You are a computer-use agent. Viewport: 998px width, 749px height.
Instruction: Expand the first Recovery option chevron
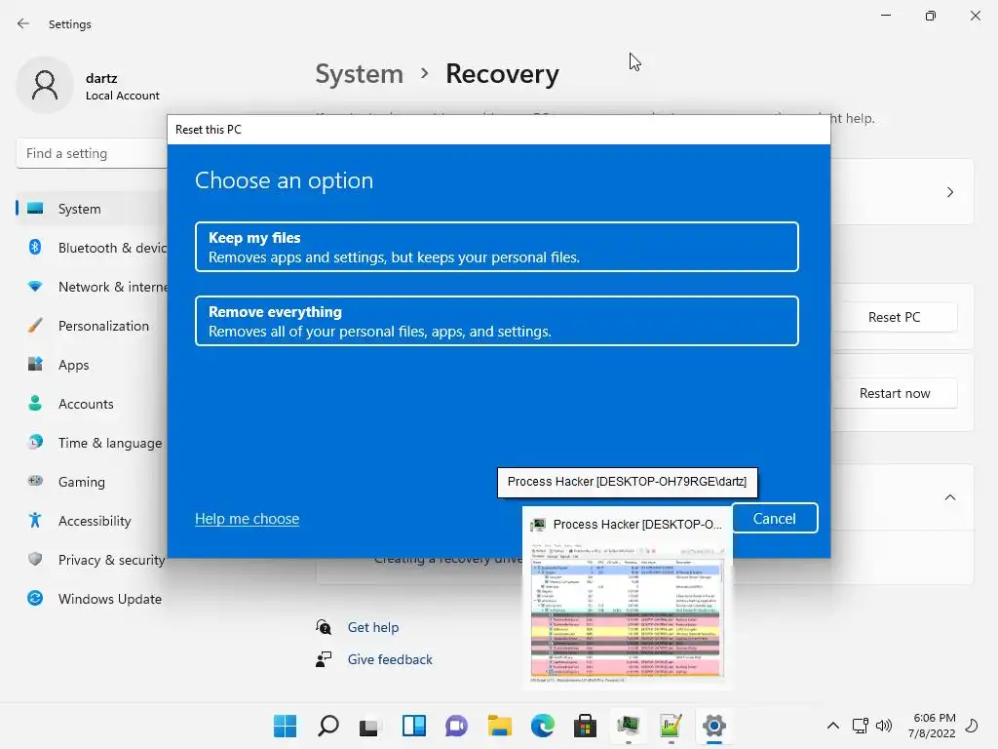pyautogui.click(x=949, y=192)
